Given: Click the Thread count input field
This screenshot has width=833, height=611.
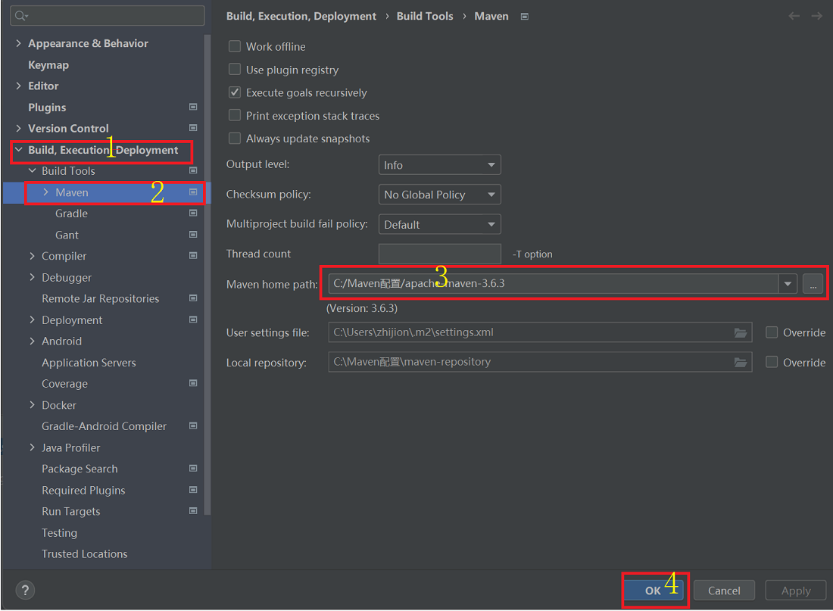Looking at the screenshot, I should 439,254.
